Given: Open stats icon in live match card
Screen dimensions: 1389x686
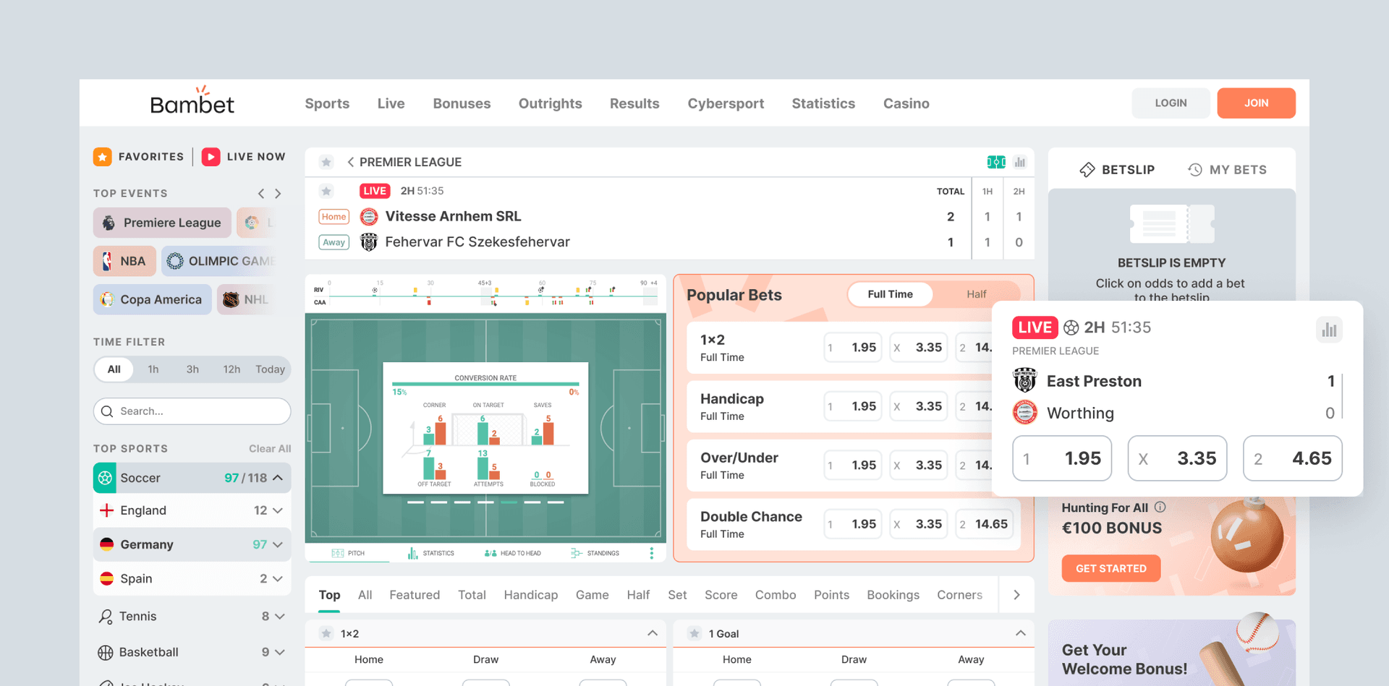Looking at the screenshot, I should tap(1329, 330).
